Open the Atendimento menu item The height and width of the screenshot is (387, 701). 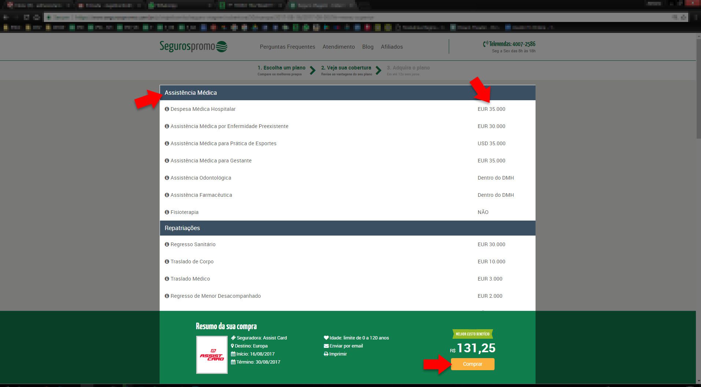coord(339,47)
